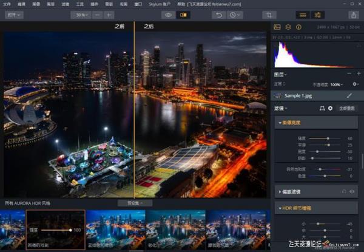Toggle visibility eye of 偏振滤镜 filter
This screenshot has height=252, width=364.
pyautogui.click(x=352, y=191)
